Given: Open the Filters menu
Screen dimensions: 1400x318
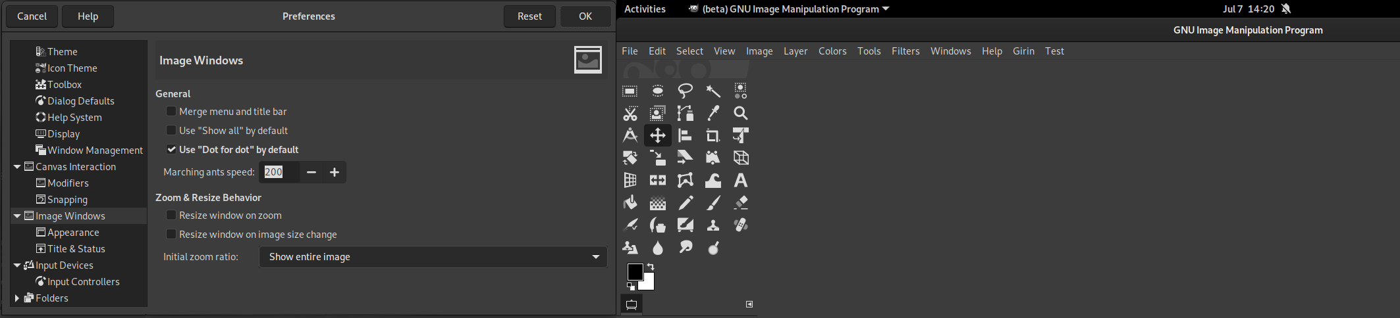Looking at the screenshot, I should (905, 51).
